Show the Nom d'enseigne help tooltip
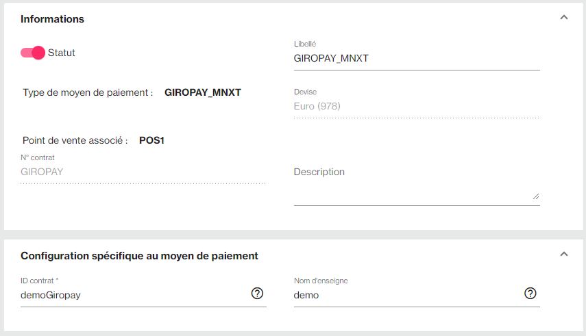The height and width of the screenshot is (336, 586). click(530, 294)
